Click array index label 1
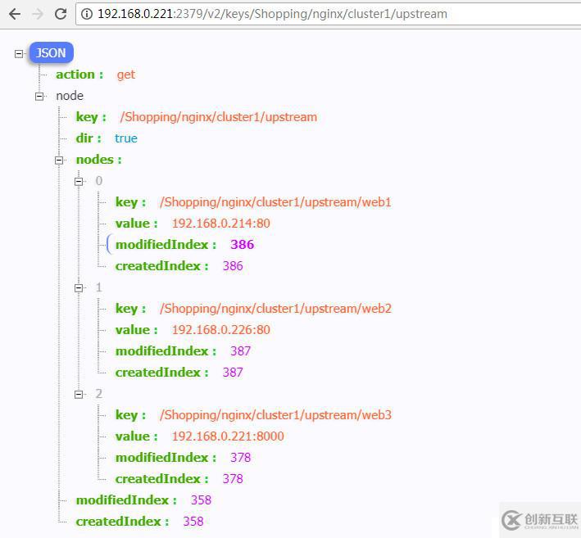 (99, 287)
